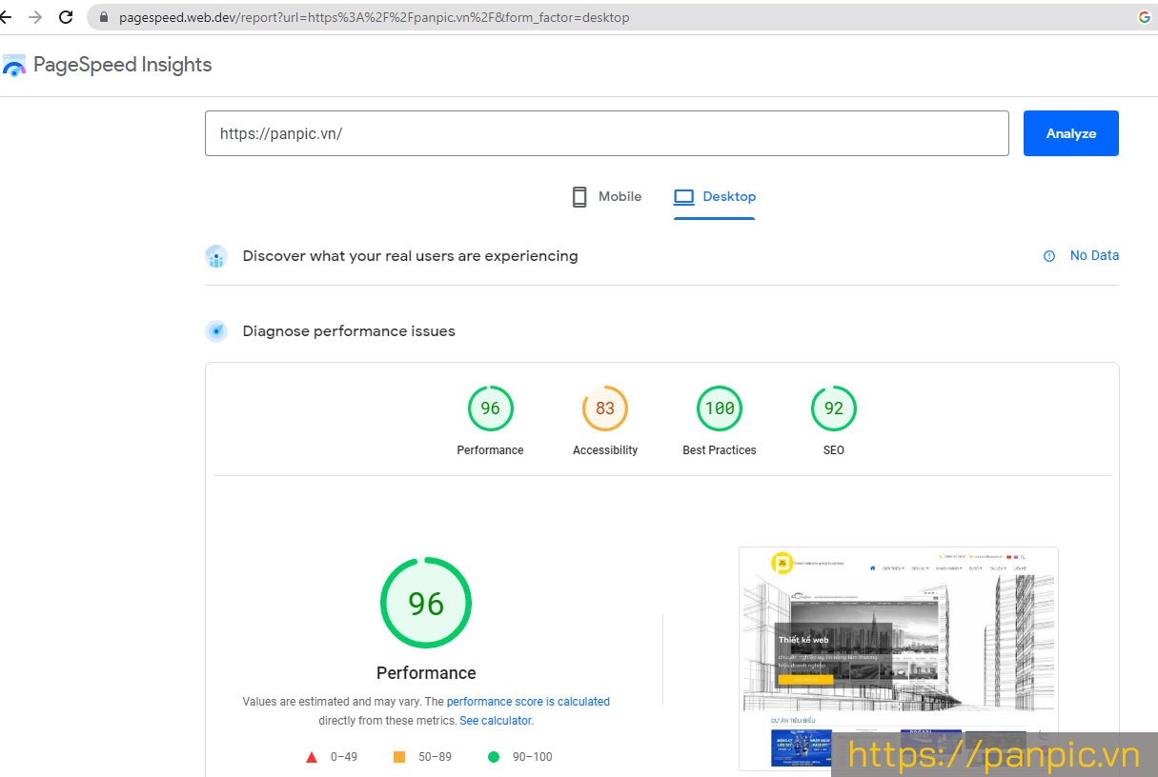Click the mobile phone icon
Screen dimensions: 1158x777
[579, 197]
